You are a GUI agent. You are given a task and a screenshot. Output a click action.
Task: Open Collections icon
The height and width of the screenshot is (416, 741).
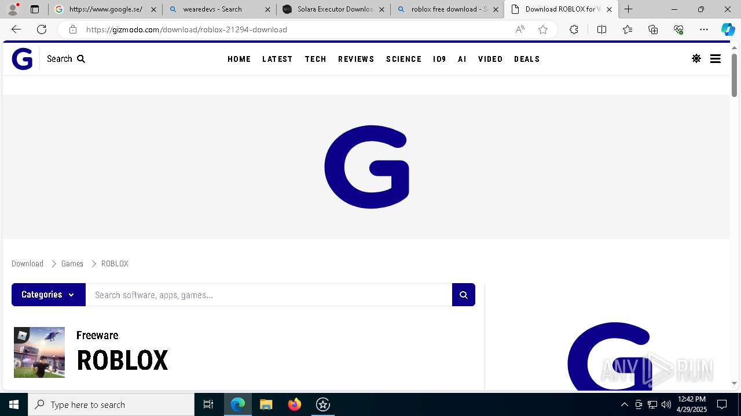(653, 29)
